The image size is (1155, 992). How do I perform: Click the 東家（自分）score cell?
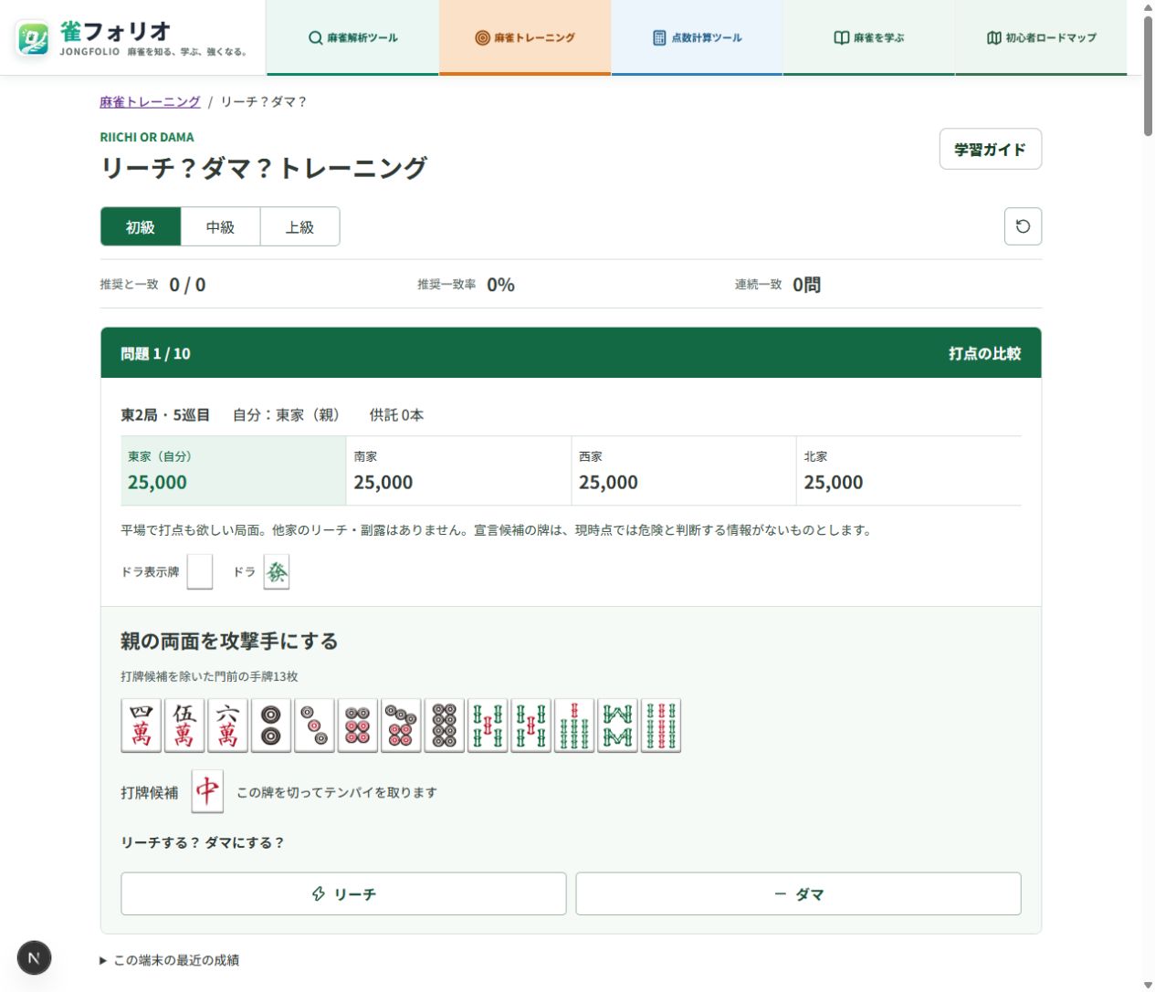click(234, 471)
